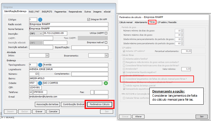Viewport: 211px width, 121px height.
Task: Adjust the Idade mínima para parcelamento spinner
Action: click(182, 39)
